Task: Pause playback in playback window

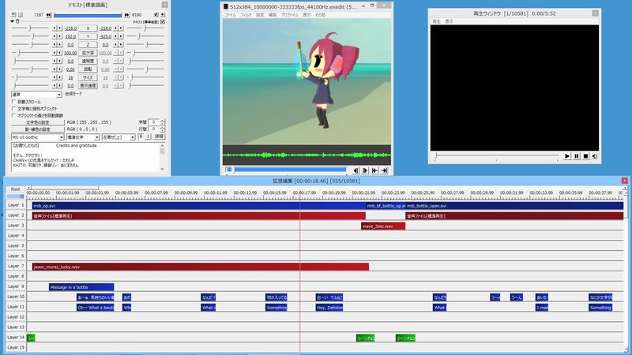Action: (x=577, y=156)
